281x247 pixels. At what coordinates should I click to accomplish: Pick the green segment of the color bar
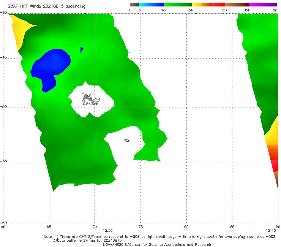click(178, 5)
